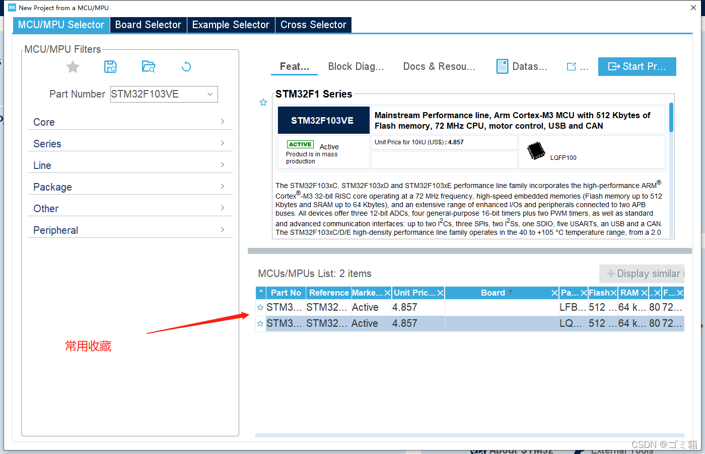Close the New Project dialog window
705x454 pixels.
tap(693, 8)
